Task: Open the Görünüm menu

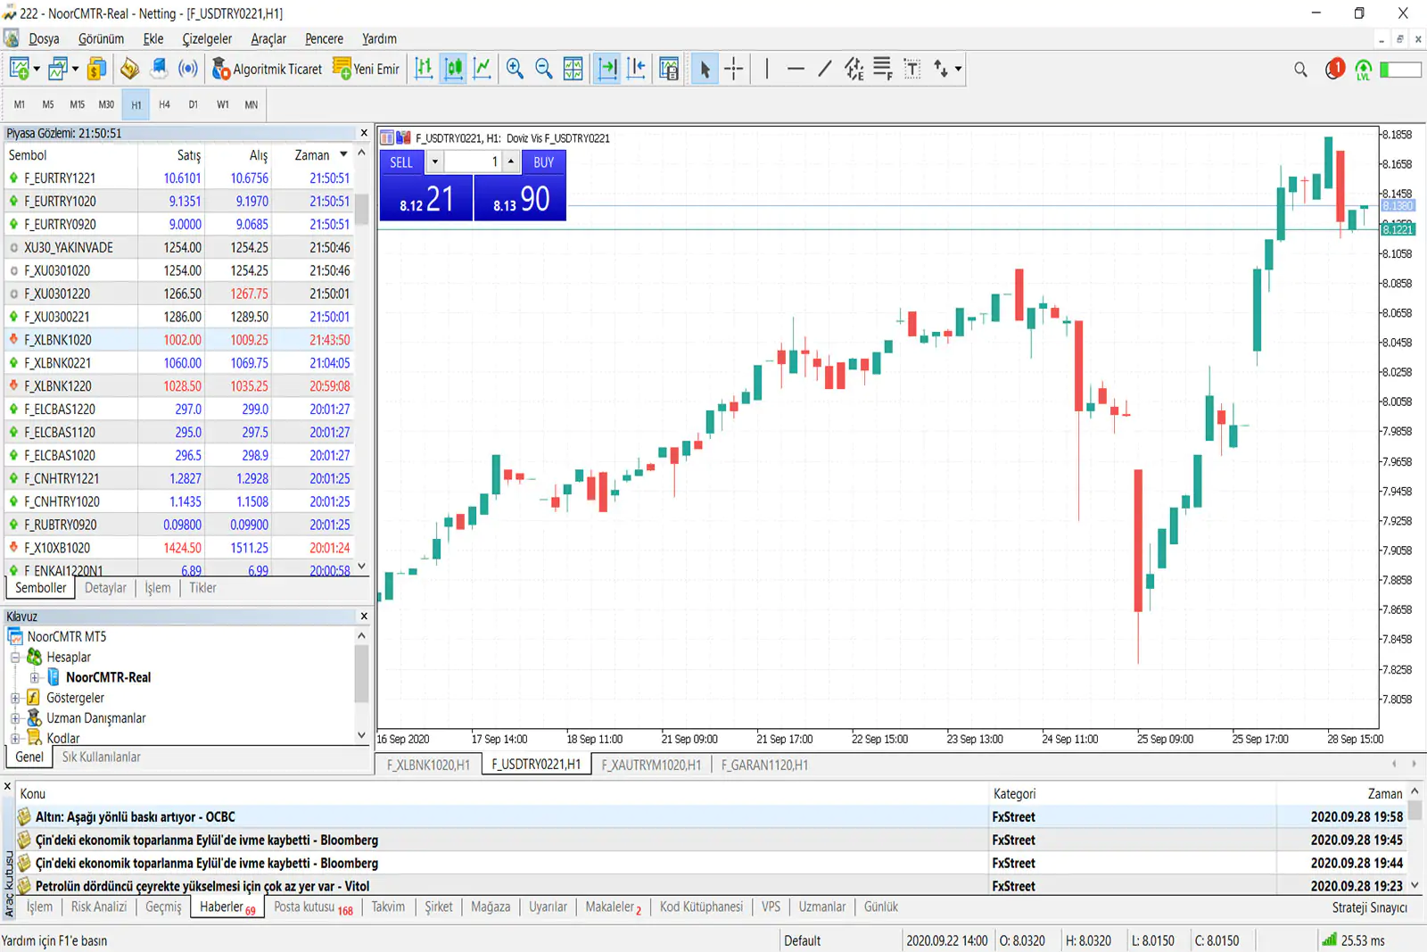Action: click(x=101, y=38)
